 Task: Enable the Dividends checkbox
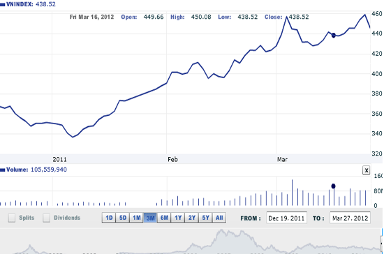[46, 218]
